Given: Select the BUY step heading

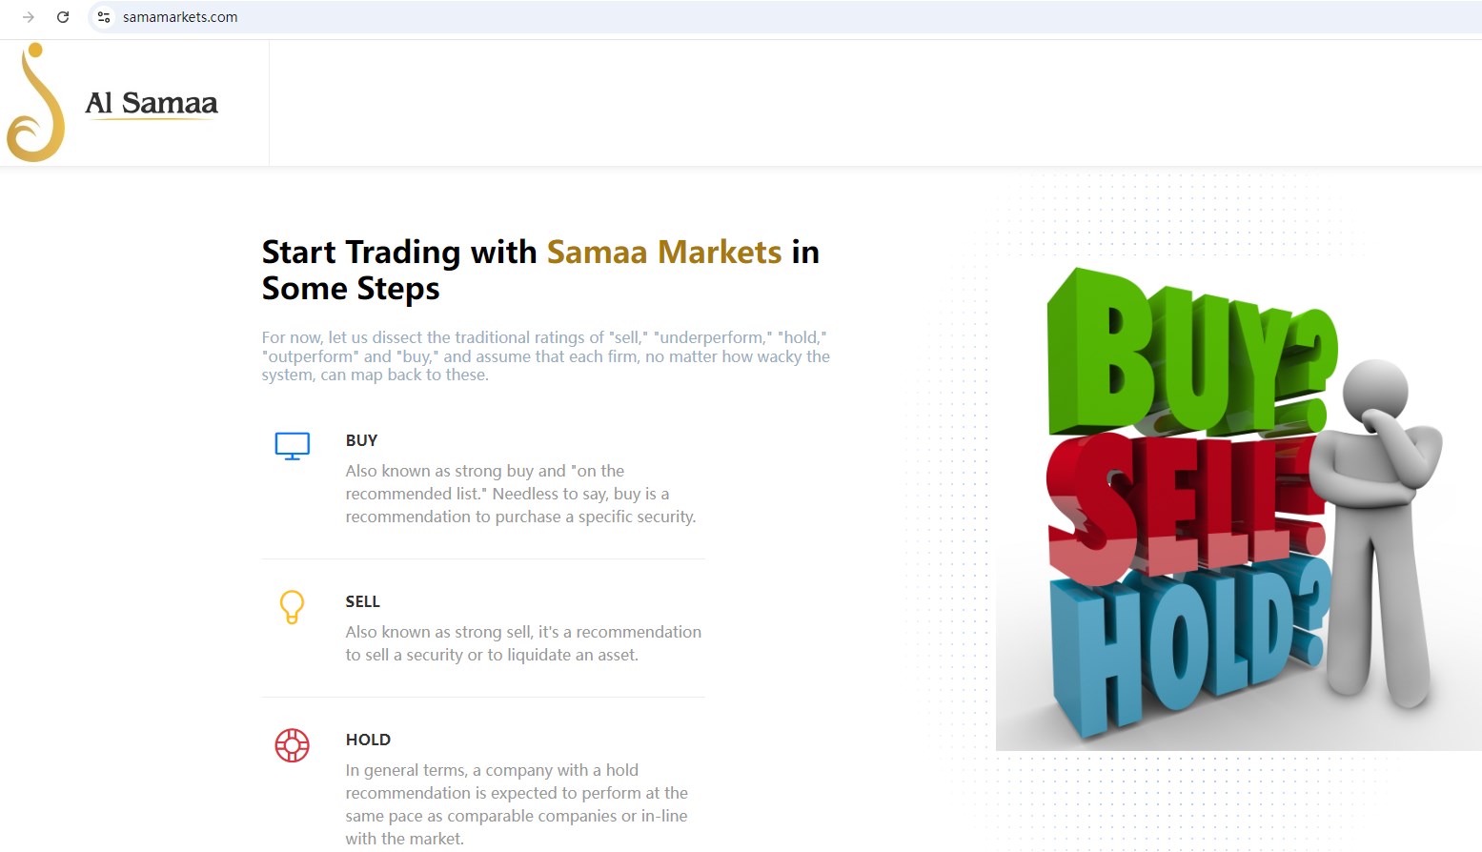Looking at the screenshot, I should (x=361, y=440).
